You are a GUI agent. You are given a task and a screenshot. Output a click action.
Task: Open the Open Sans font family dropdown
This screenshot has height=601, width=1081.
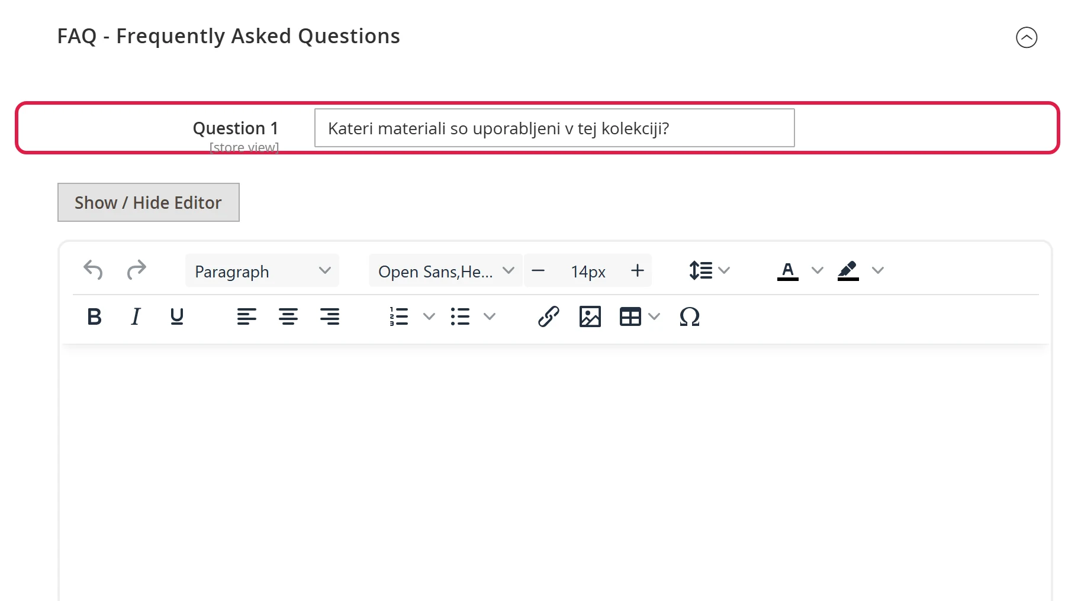pos(445,271)
